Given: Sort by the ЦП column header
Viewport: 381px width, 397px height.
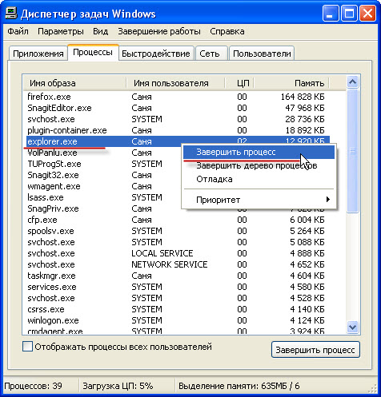Looking at the screenshot, I should pyautogui.click(x=239, y=83).
